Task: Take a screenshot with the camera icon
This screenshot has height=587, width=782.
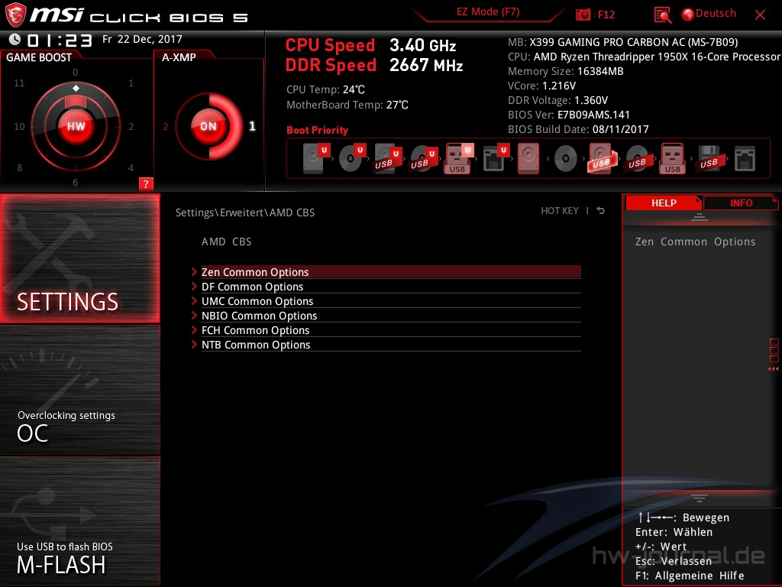Action: point(583,15)
